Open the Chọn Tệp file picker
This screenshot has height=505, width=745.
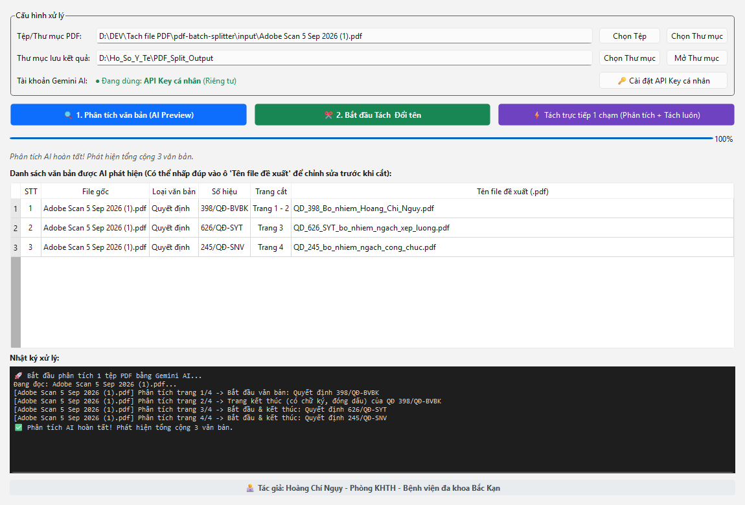pyautogui.click(x=630, y=36)
